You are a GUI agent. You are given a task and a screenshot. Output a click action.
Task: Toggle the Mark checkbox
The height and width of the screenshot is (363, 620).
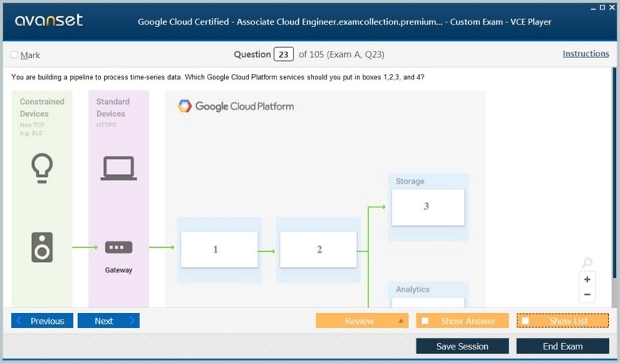pyautogui.click(x=14, y=55)
